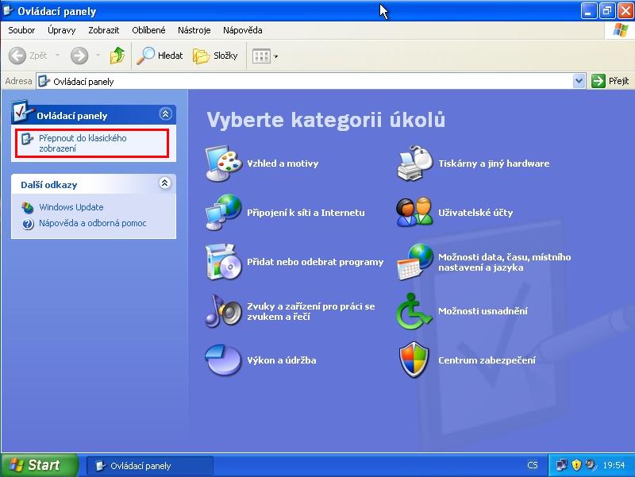Click the Ovládací panely icon in address bar
The image size is (635, 477).
44,82
